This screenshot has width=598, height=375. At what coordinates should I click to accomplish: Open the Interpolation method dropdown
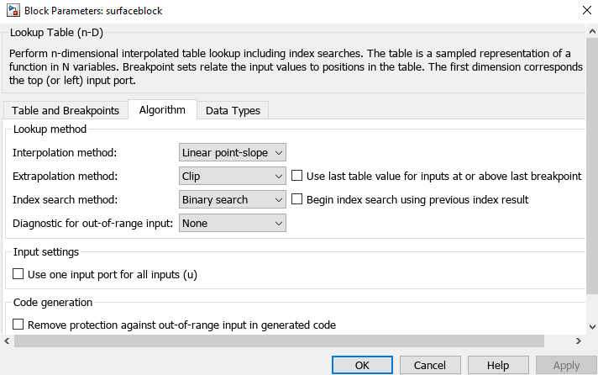[x=233, y=153]
